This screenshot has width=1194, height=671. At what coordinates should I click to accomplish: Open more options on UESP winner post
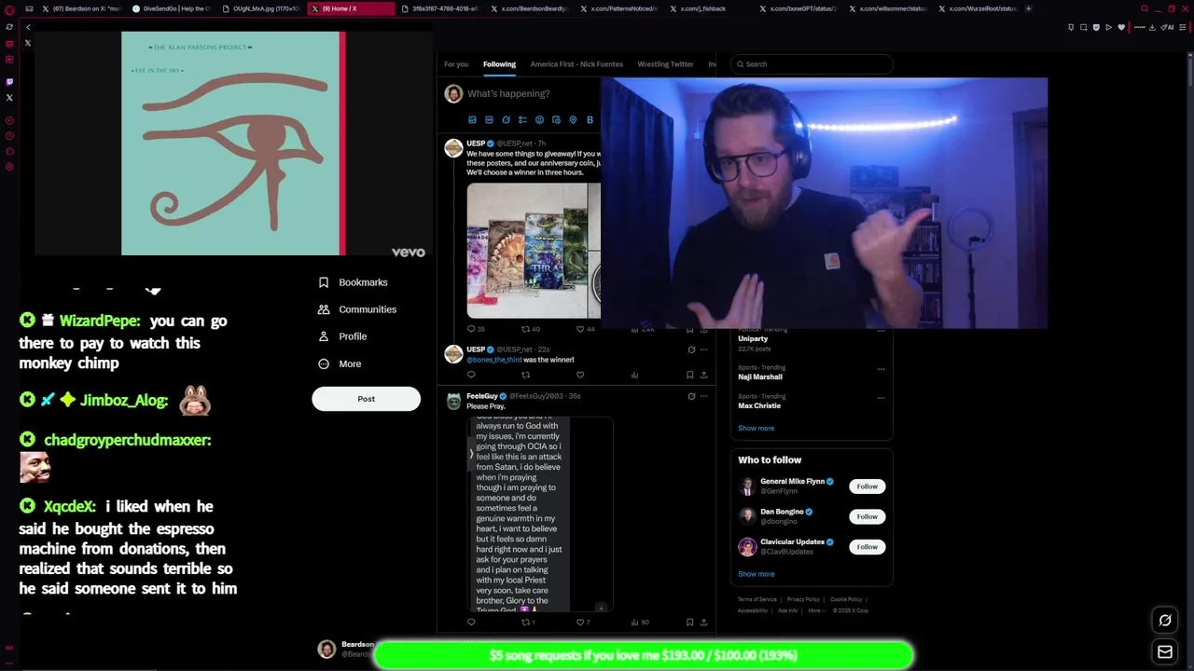[x=704, y=349]
